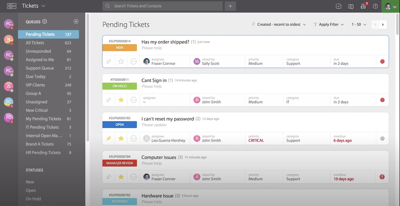Unstar the Computer issues ticket
This screenshot has height=206, width=400.
(x=121, y=177)
